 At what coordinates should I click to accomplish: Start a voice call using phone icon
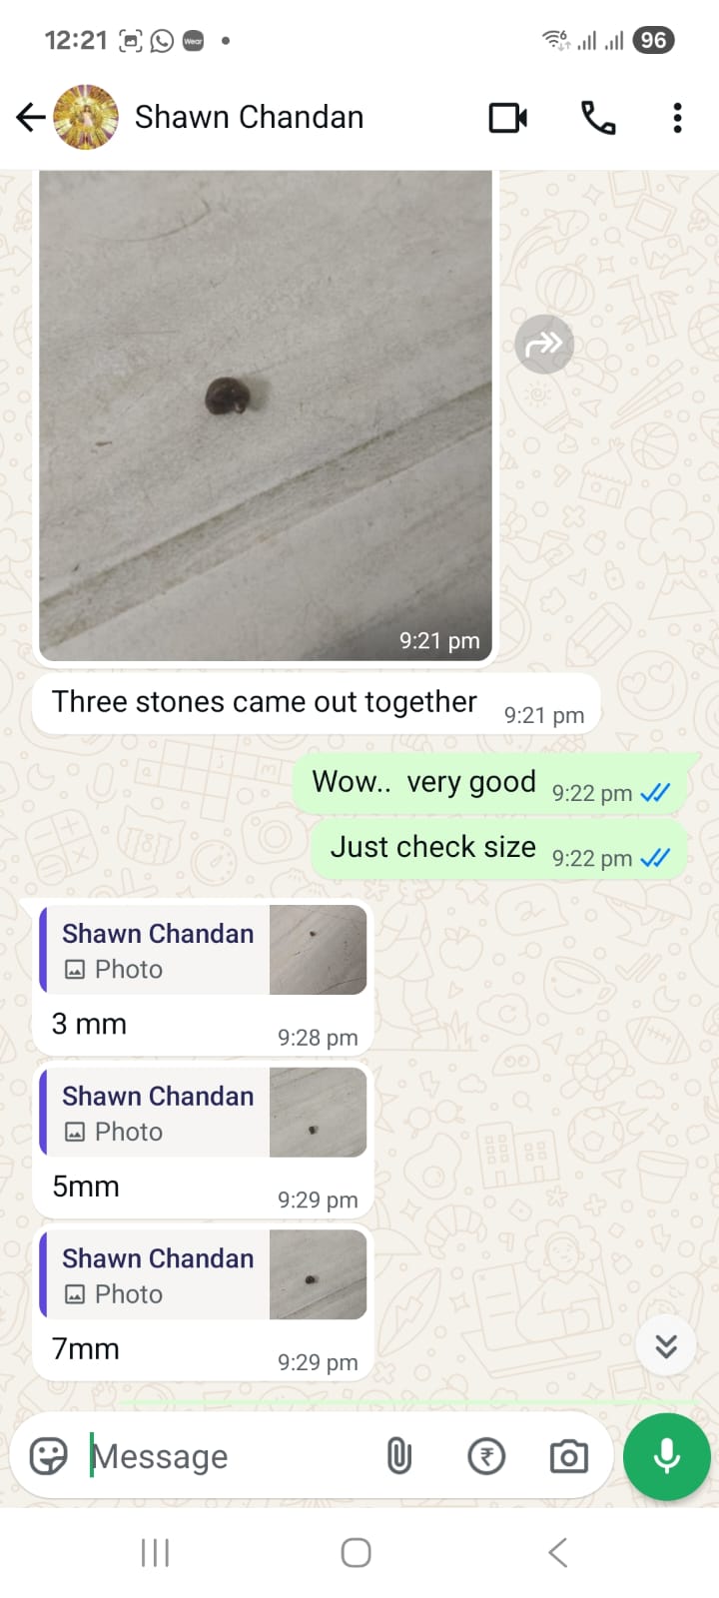(598, 118)
